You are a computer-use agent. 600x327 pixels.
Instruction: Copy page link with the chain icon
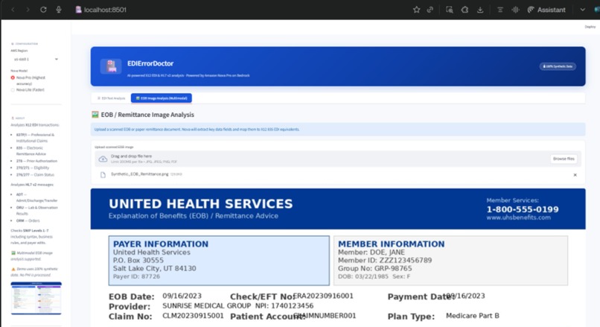click(x=430, y=10)
